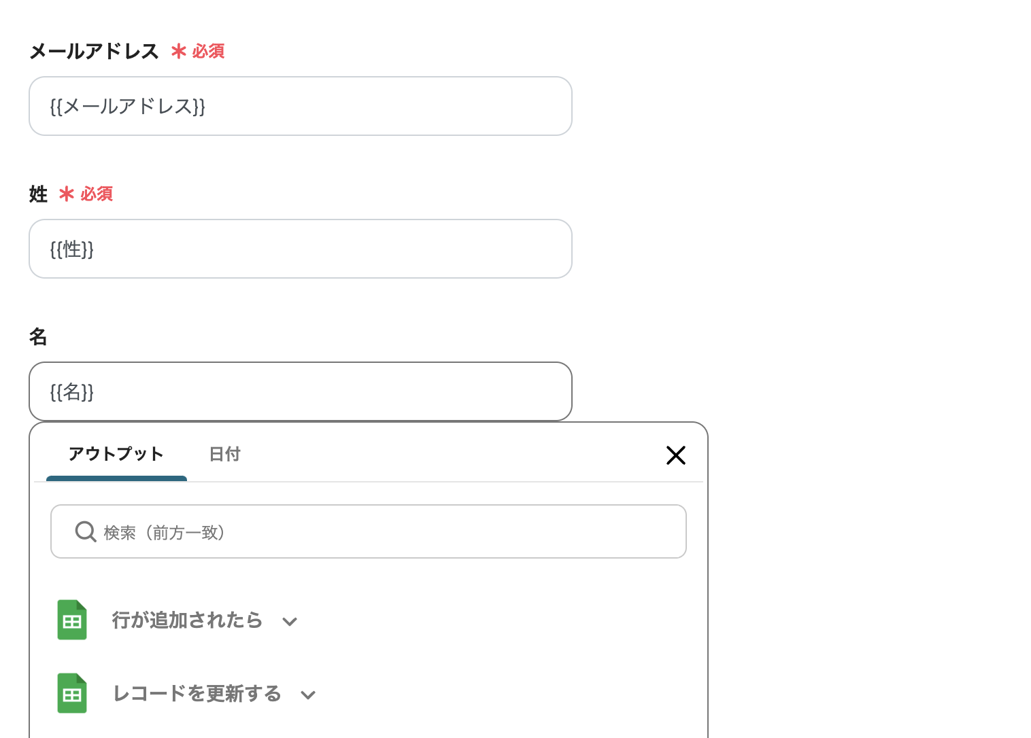Select the レコードを更新する label

[197, 693]
